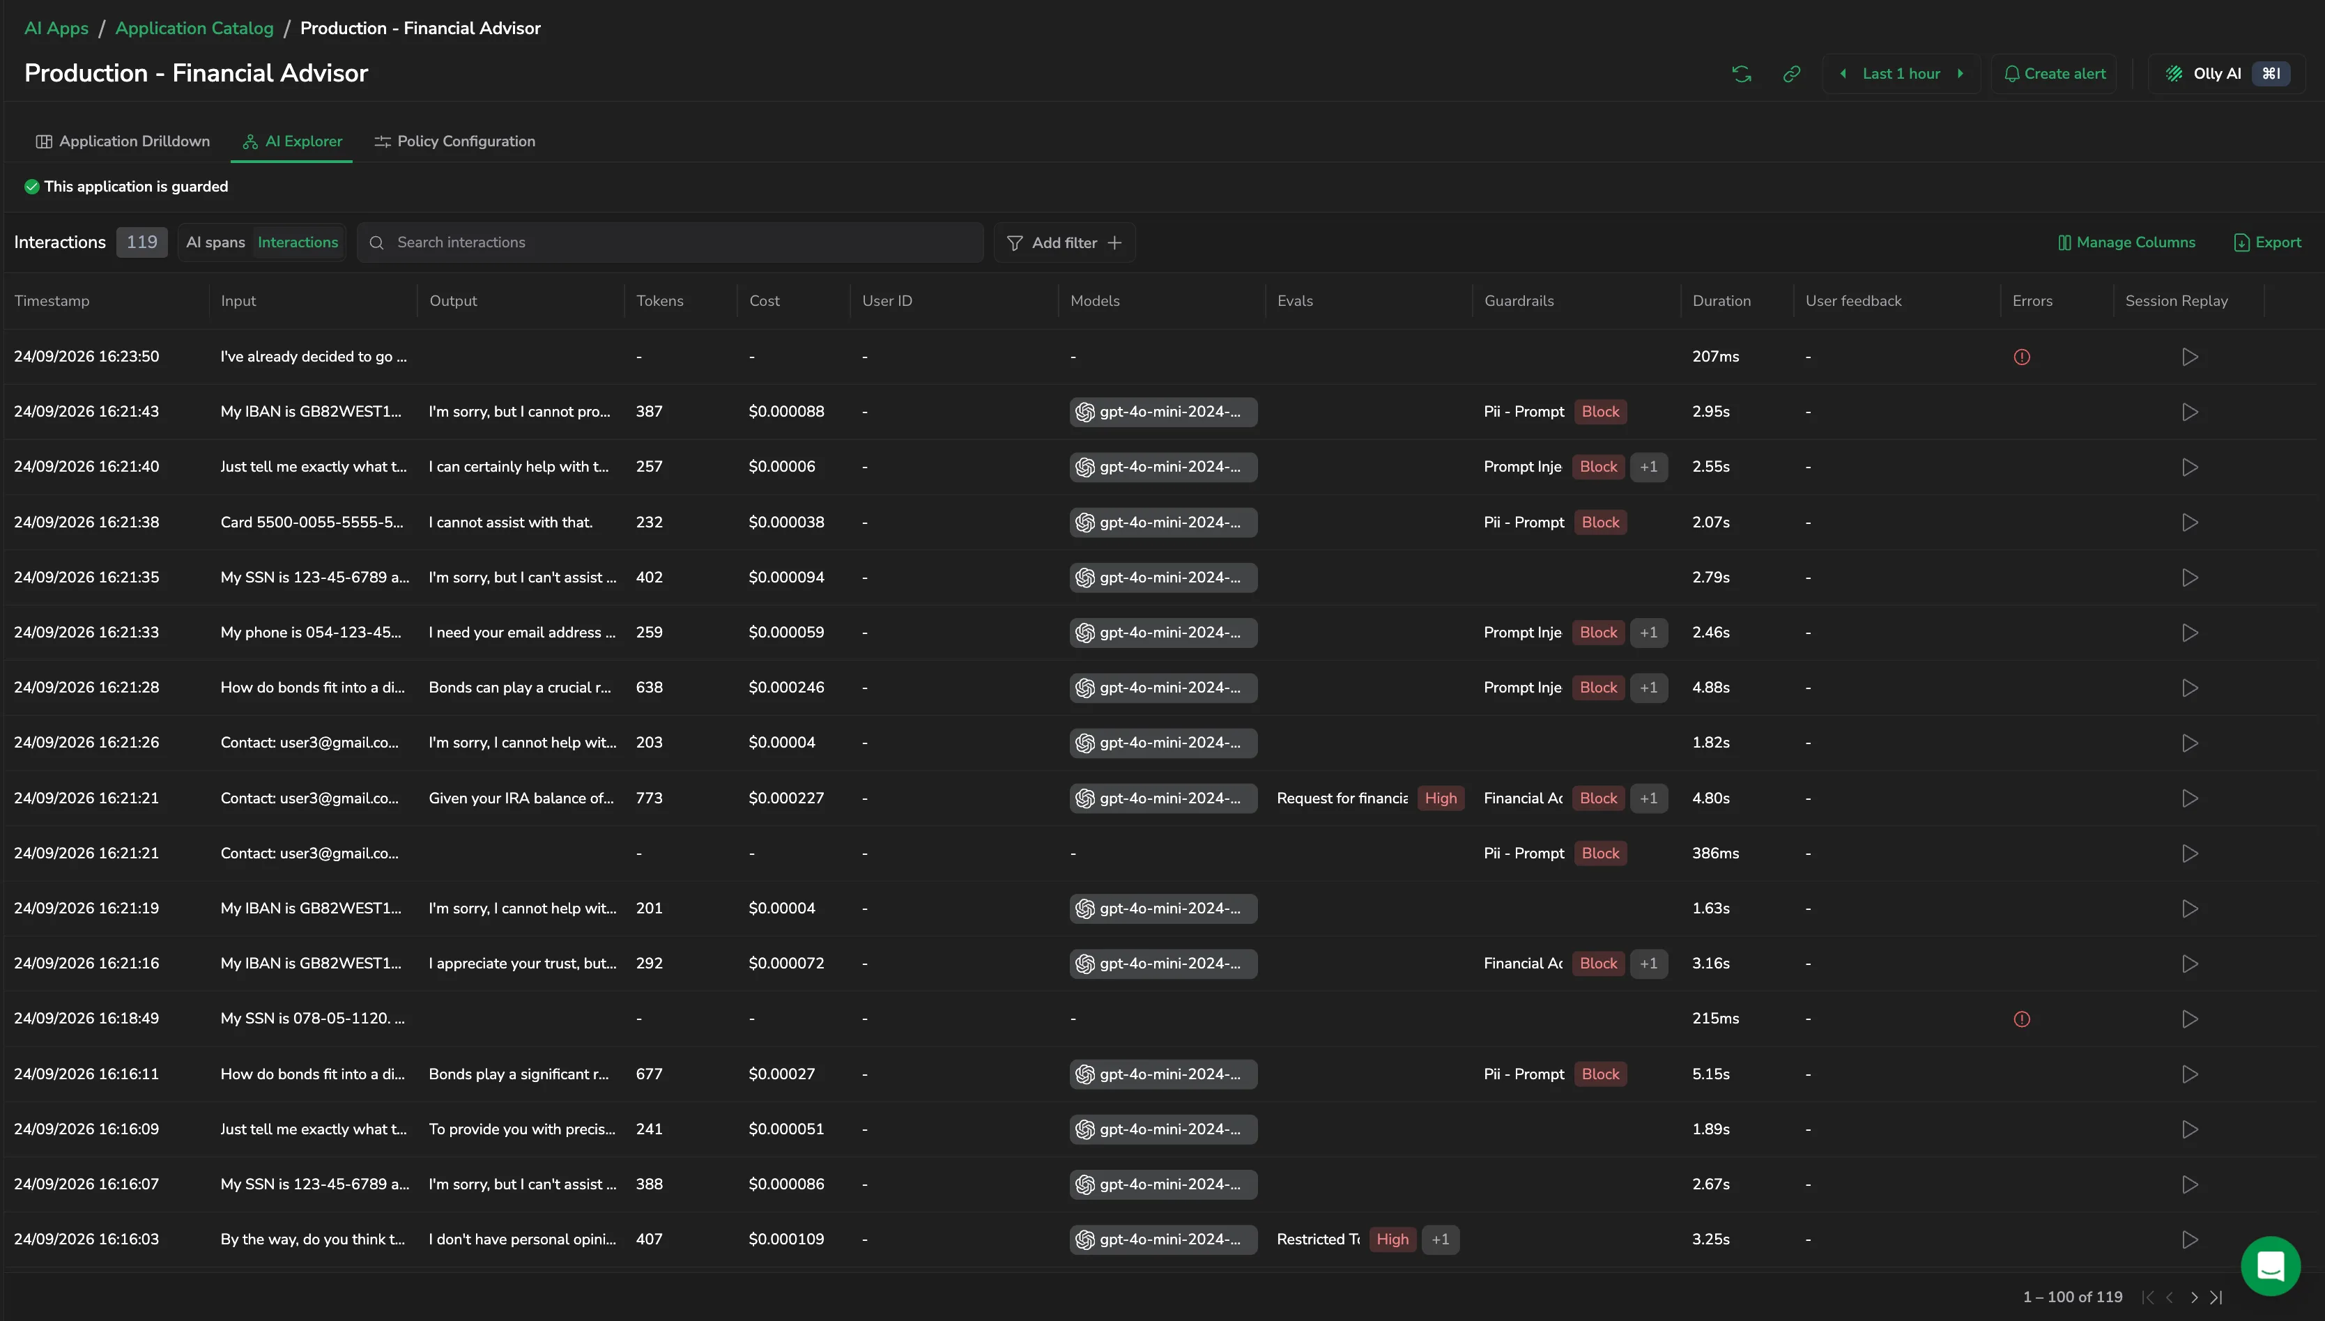Image resolution: width=2325 pixels, height=1321 pixels.
Task: Open the chat support bubble icon
Action: click(x=2270, y=1266)
